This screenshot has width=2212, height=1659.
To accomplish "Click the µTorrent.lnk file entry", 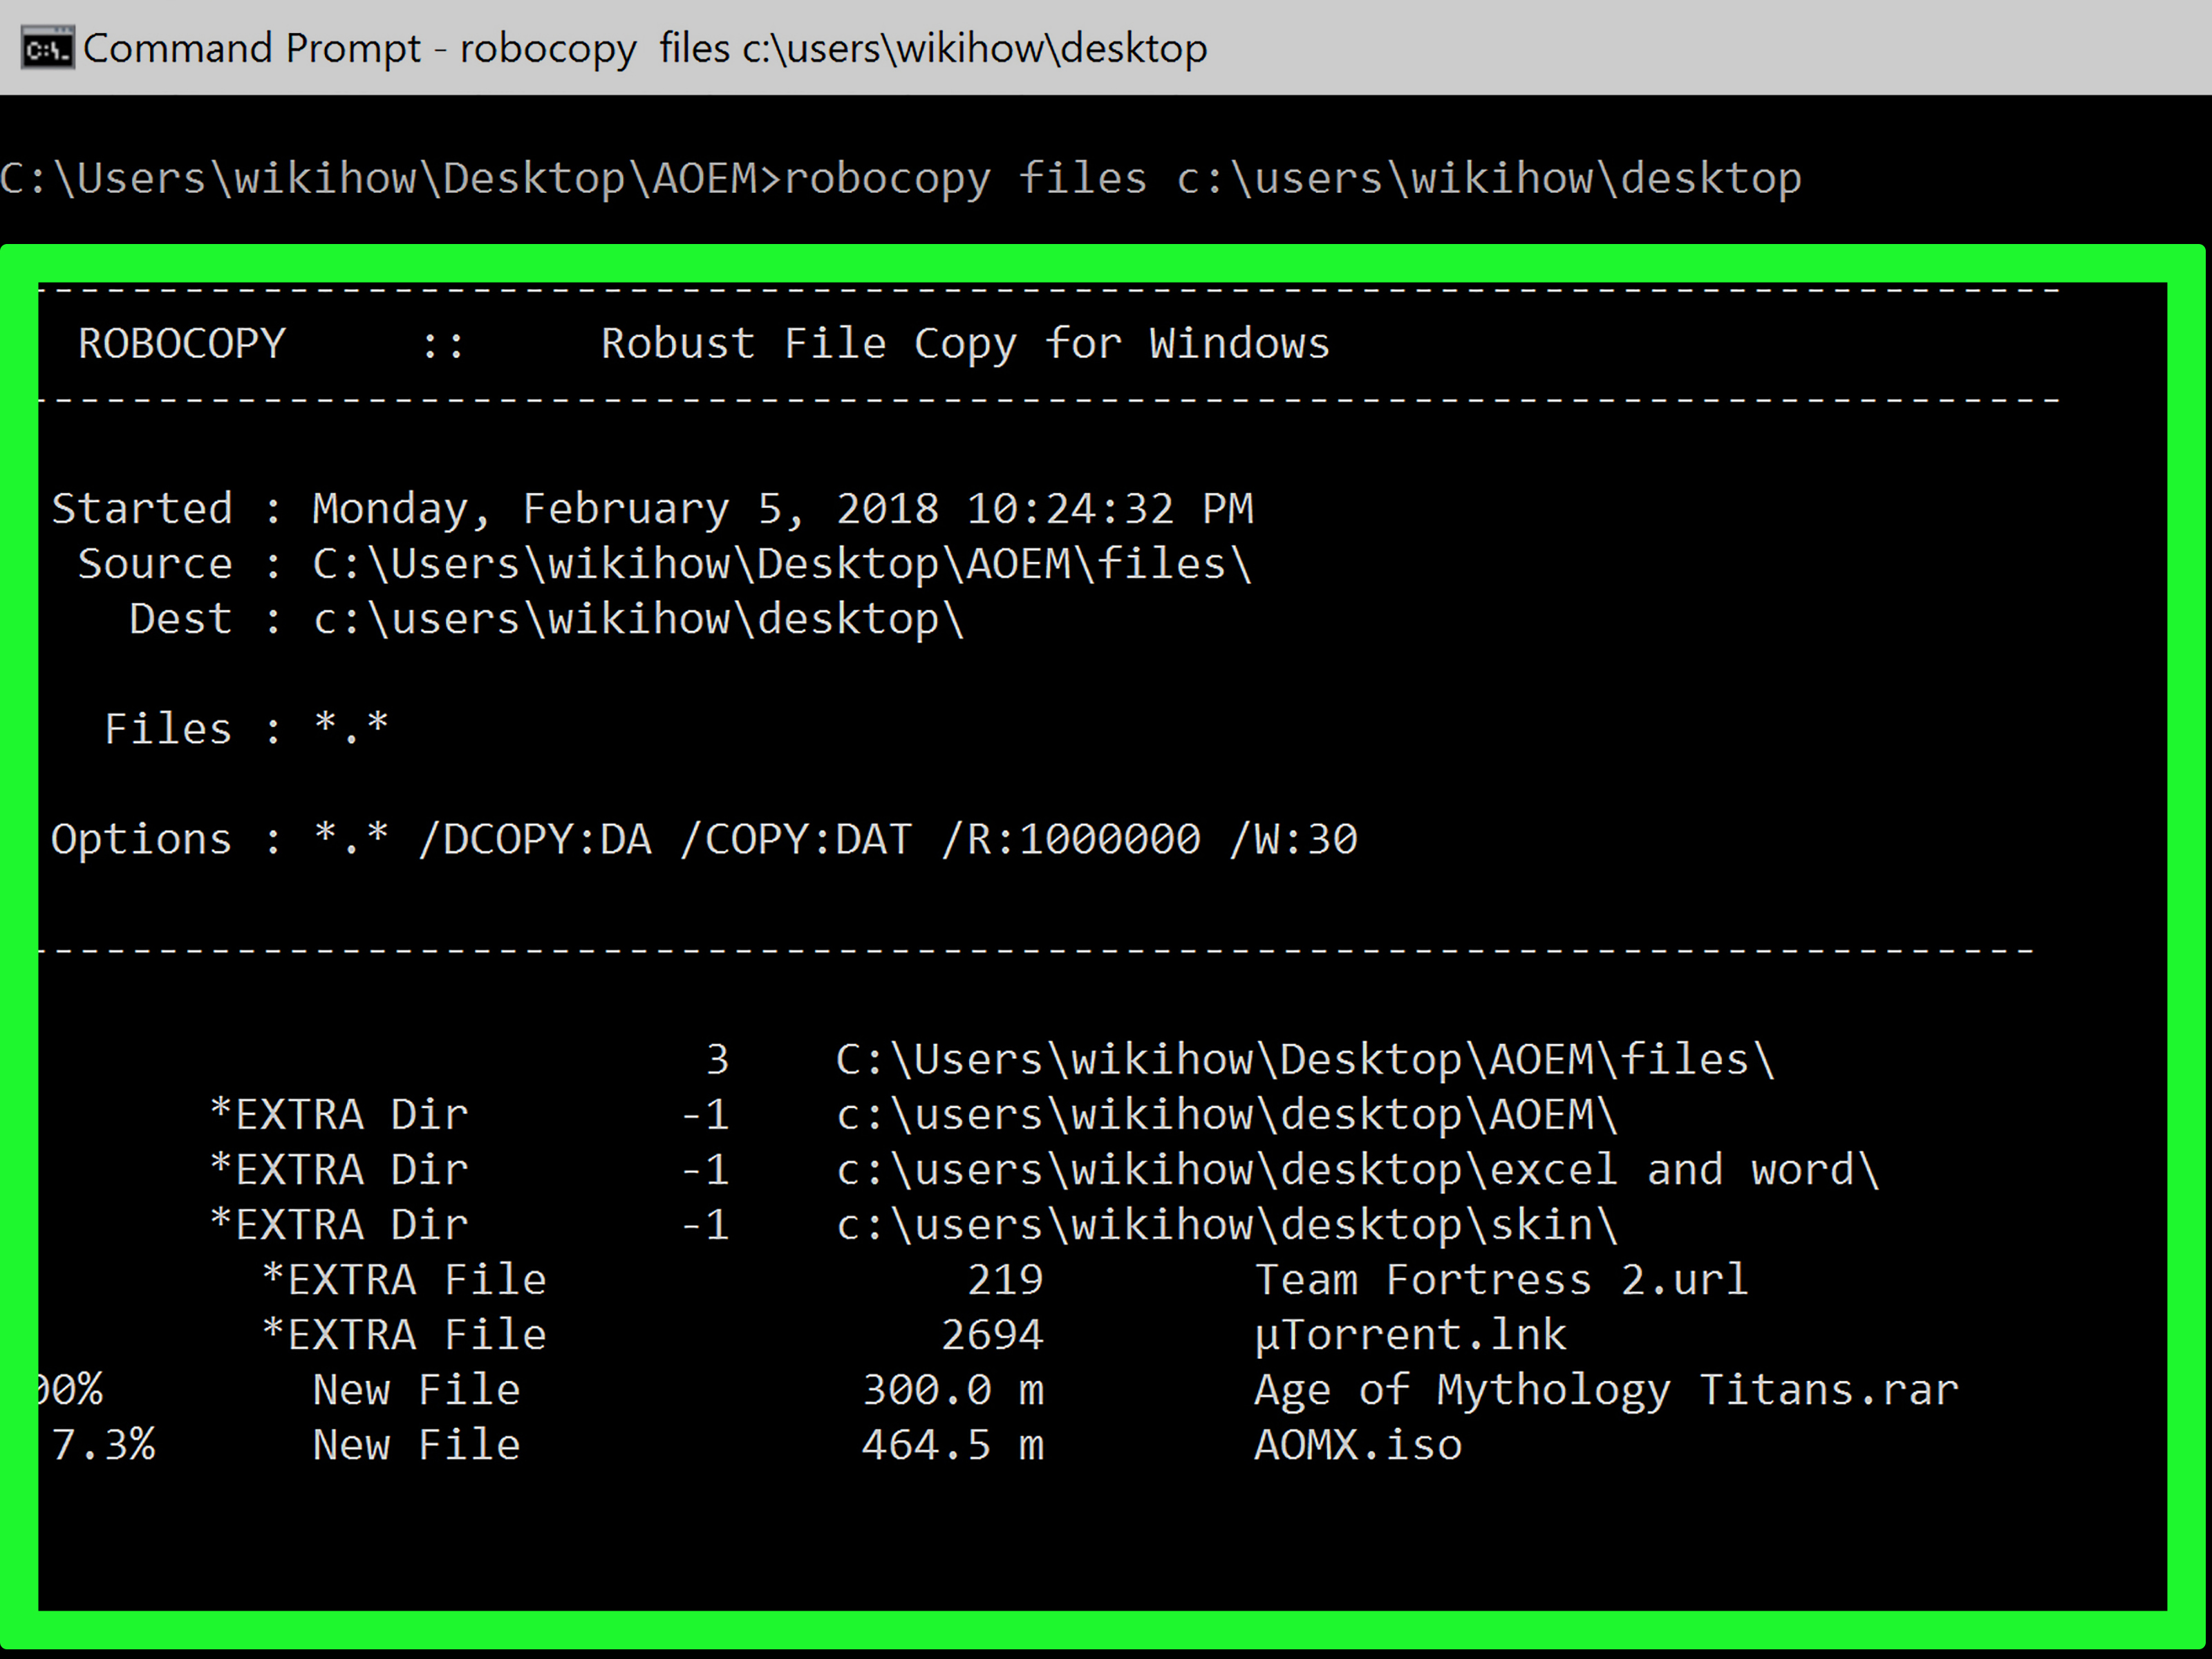I will 1410,1335.
